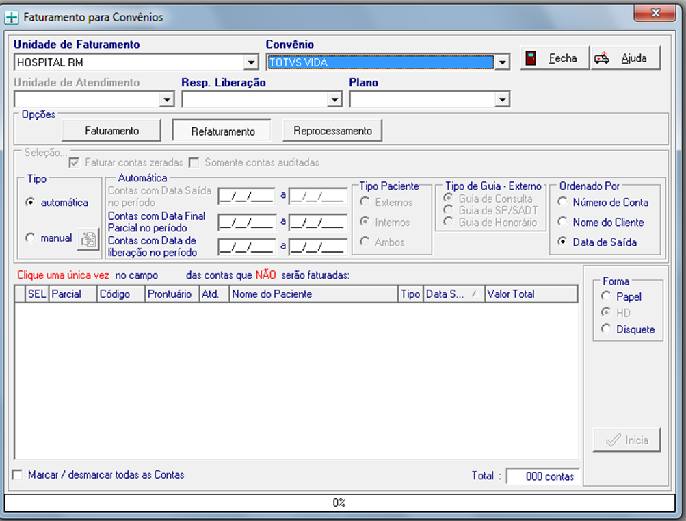Click Data Final Parcial end date field
The height and width of the screenshot is (521, 686).
click(318, 222)
